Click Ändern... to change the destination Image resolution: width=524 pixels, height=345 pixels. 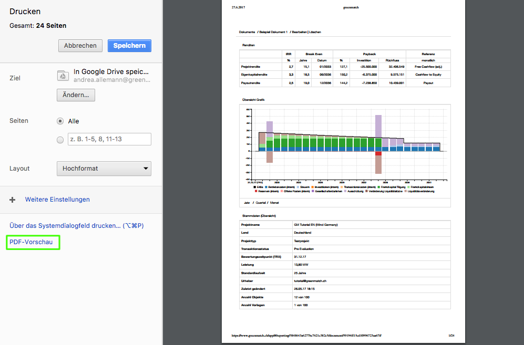coord(76,95)
